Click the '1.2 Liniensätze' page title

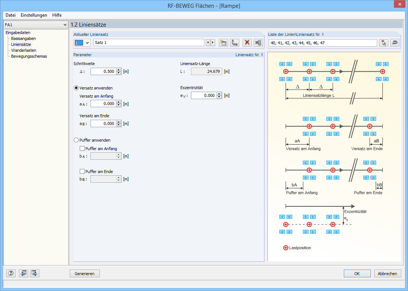pos(89,25)
